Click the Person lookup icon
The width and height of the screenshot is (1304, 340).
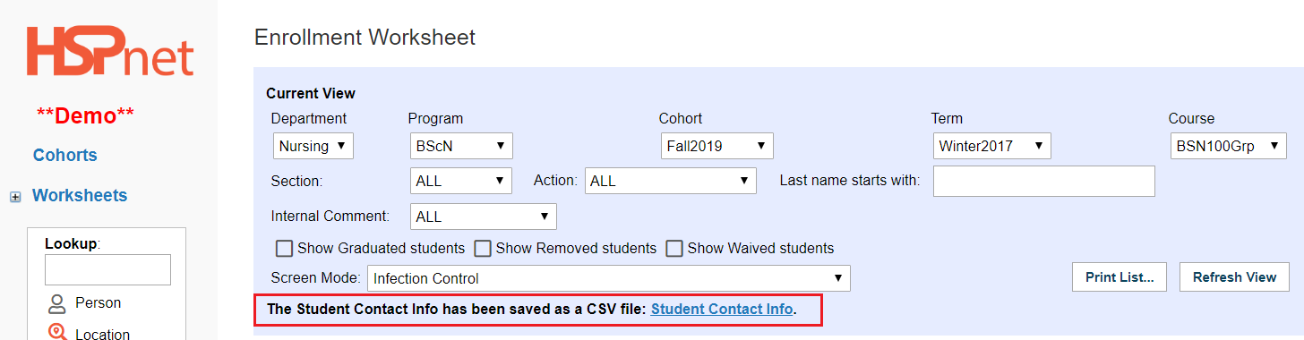tap(57, 303)
